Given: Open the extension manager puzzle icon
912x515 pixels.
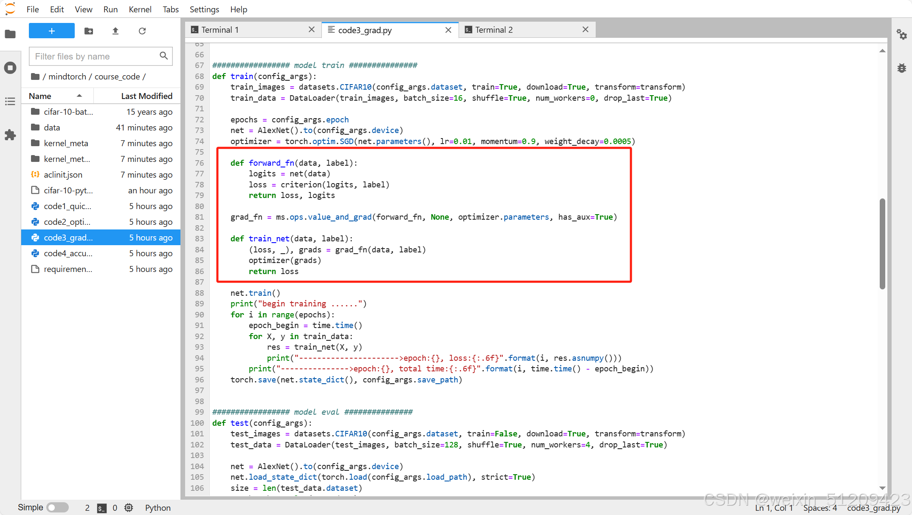Looking at the screenshot, I should (10, 135).
